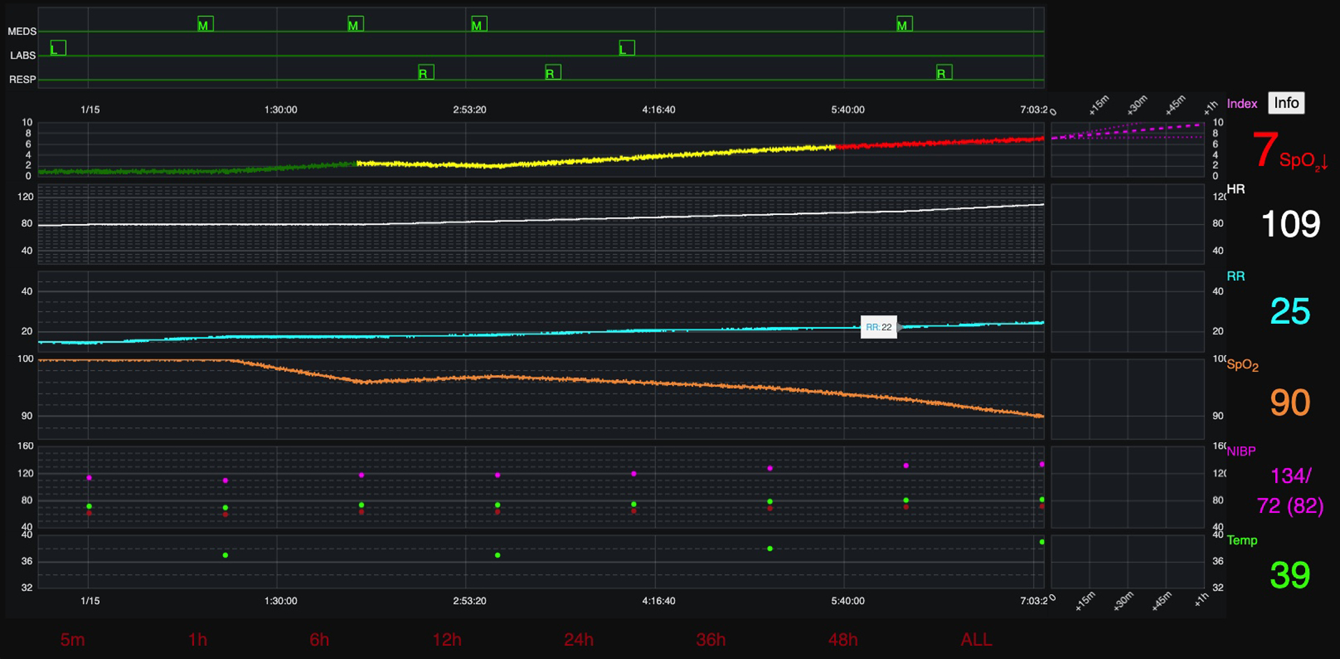
Task: Open the R respiratory marker after 2:53:20
Action: pos(553,73)
